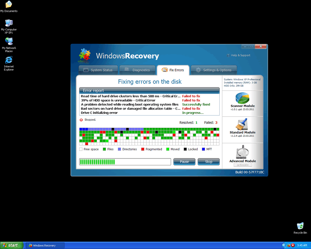Switch to the System Status tab
This screenshot has height=249, width=311.
pos(98,70)
